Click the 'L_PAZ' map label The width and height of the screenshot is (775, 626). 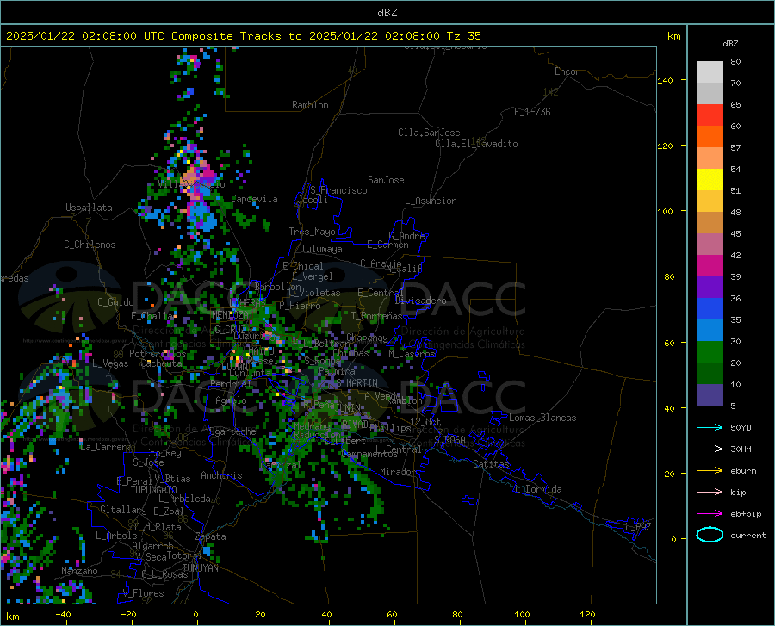click(638, 527)
